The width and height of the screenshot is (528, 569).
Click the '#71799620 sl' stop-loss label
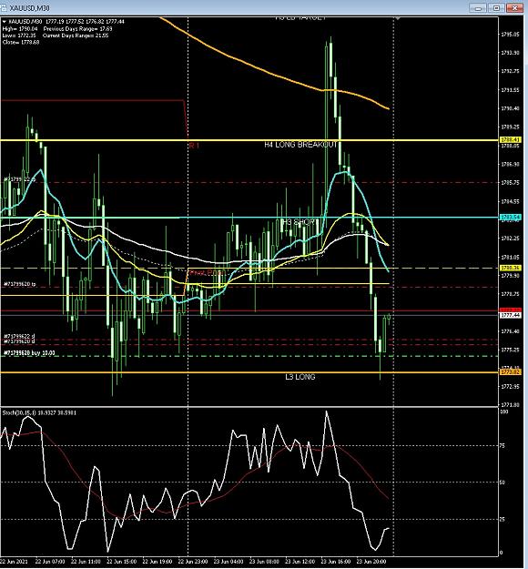pos(19,341)
